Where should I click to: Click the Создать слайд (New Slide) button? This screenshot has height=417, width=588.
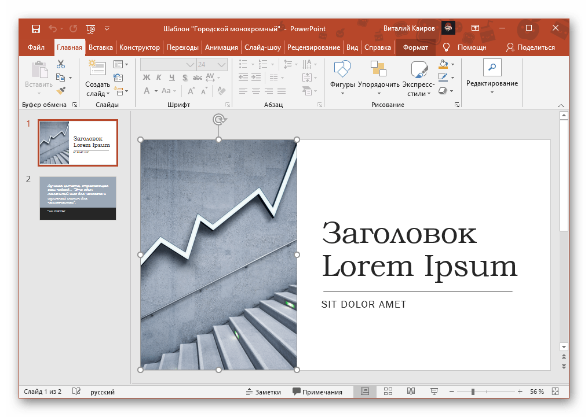coord(97,69)
